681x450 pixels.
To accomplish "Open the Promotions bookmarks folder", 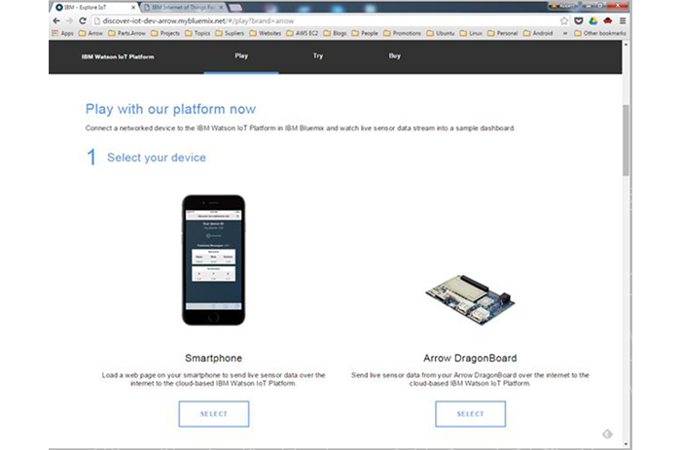I will point(402,33).
